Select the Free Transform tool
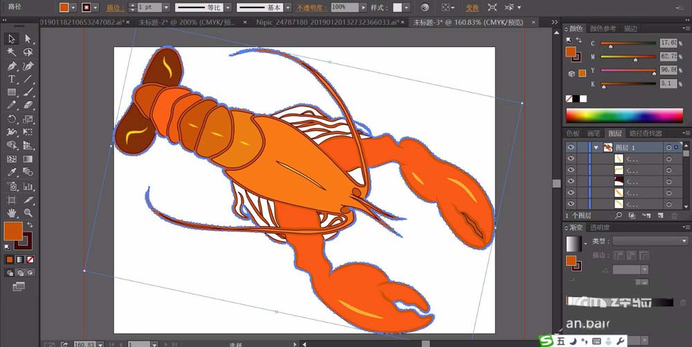This screenshot has height=347, width=692. [28, 132]
